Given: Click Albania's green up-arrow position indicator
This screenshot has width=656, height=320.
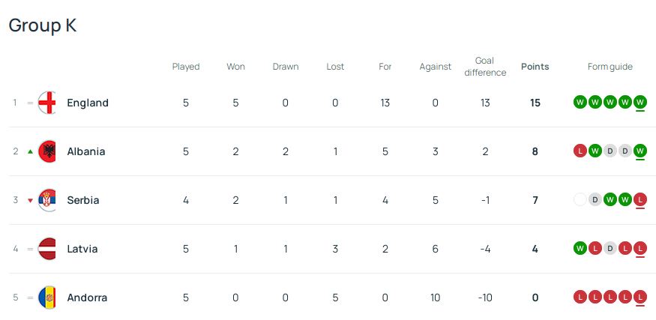Looking at the screenshot, I should pyautogui.click(x=30, y=151).
